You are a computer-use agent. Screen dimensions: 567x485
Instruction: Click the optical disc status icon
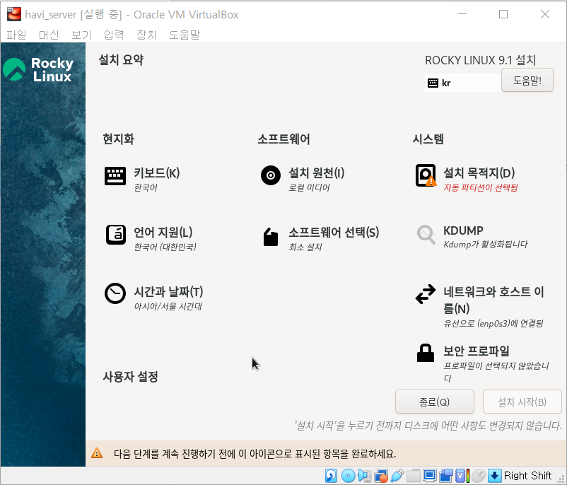(349, 476)
